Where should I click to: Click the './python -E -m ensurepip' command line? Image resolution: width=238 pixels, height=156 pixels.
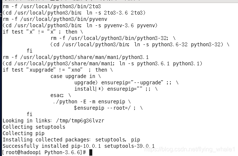pyautogui.click(x=92, y=102)
